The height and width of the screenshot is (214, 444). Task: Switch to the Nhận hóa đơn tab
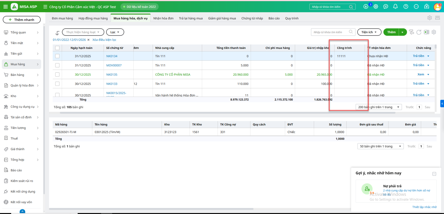[163, 18]
